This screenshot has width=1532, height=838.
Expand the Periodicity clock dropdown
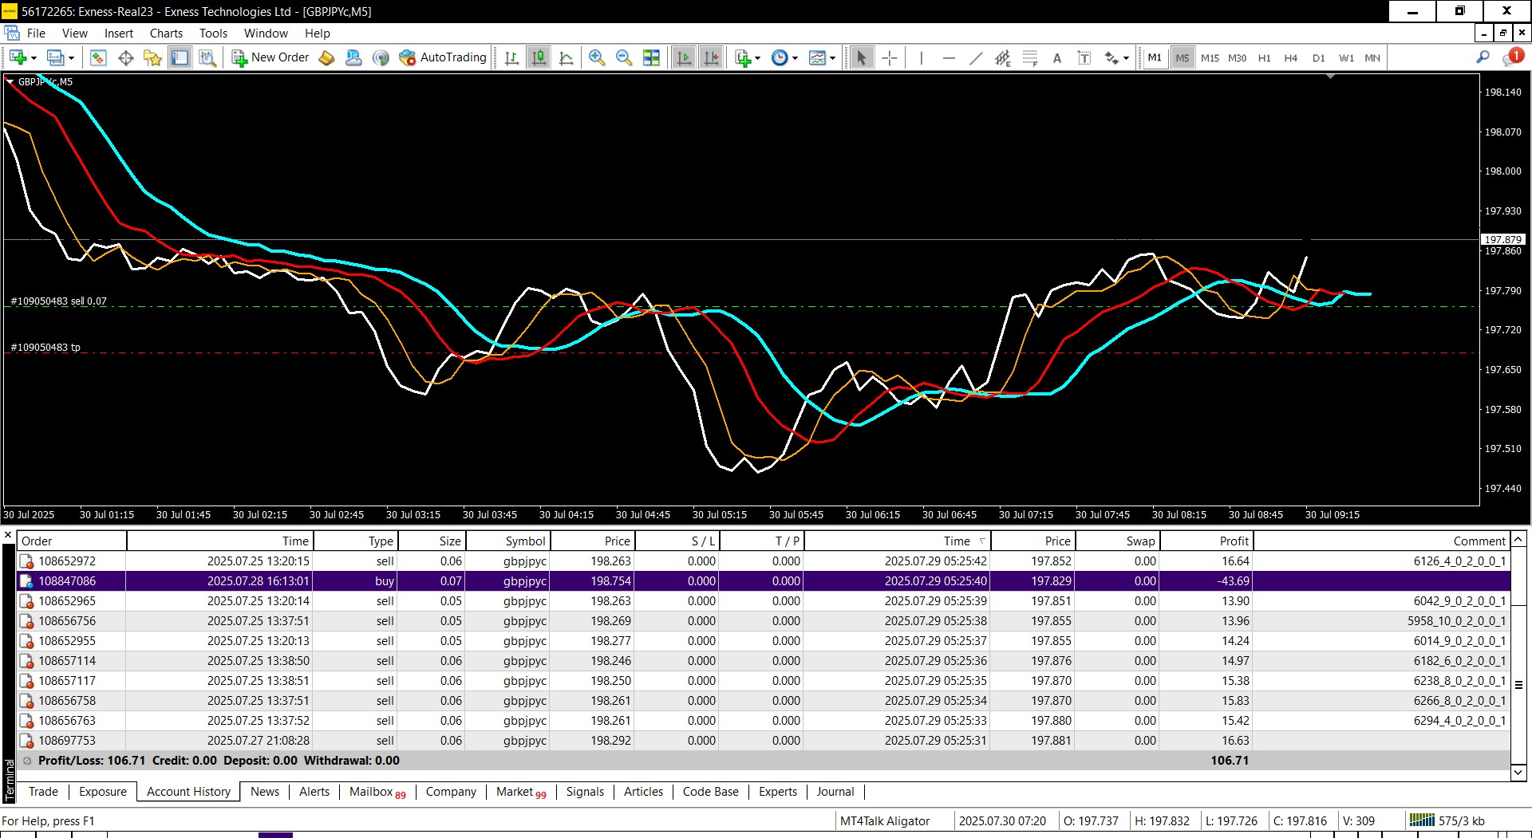click(796, 57)
